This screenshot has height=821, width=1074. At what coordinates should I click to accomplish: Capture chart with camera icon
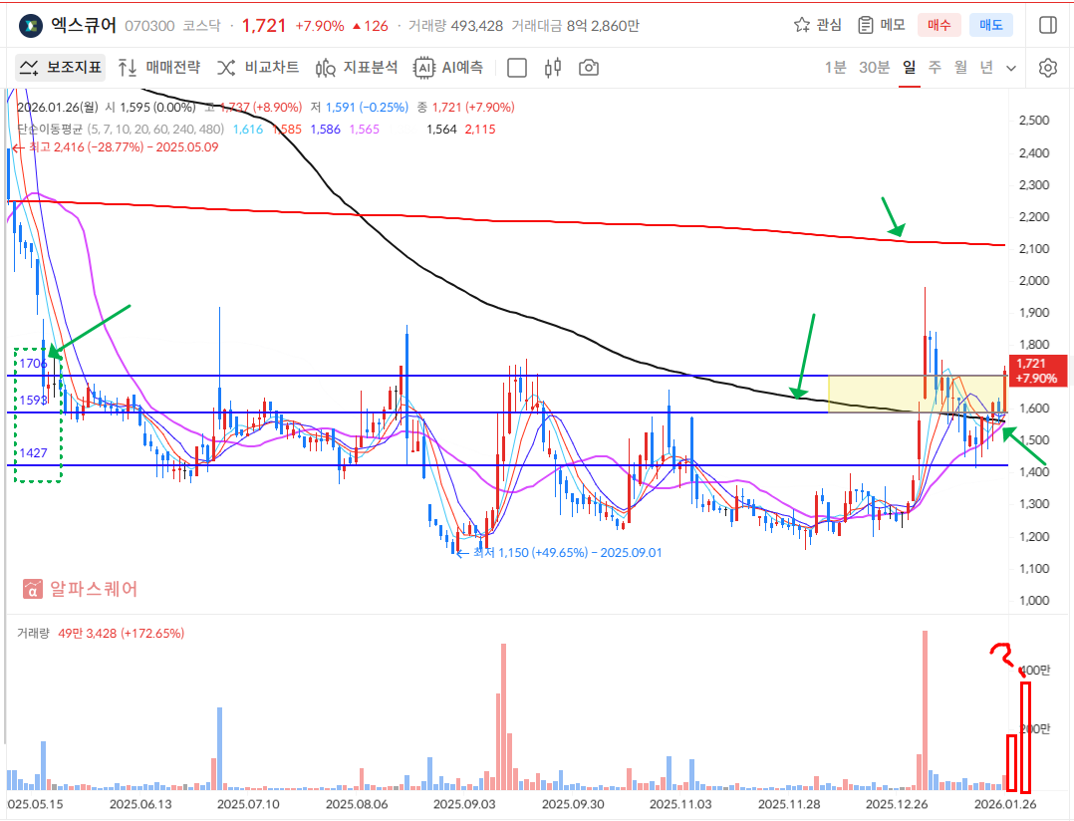pyautogui.click(x=589, y=68)
